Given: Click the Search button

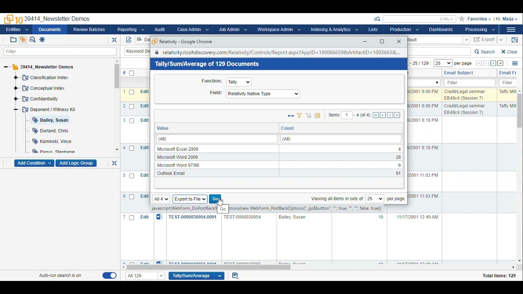Looking at the screenshot, I should (485, 52).
